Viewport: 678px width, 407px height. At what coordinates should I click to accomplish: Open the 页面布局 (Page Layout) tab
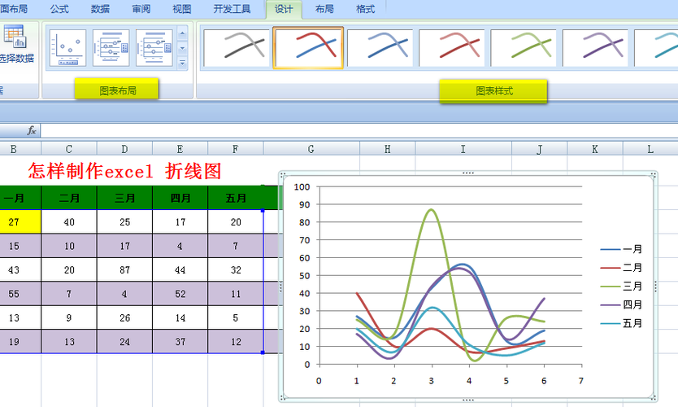[14, 9]
